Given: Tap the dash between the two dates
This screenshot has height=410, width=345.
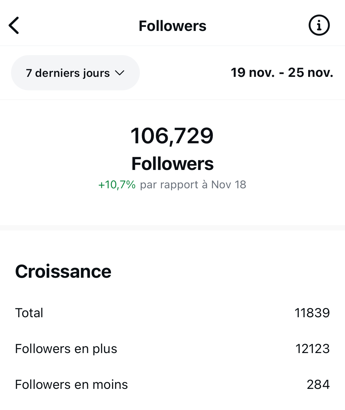Looking at the screenshot, I should pyautogui.click(x=281, y=73).
